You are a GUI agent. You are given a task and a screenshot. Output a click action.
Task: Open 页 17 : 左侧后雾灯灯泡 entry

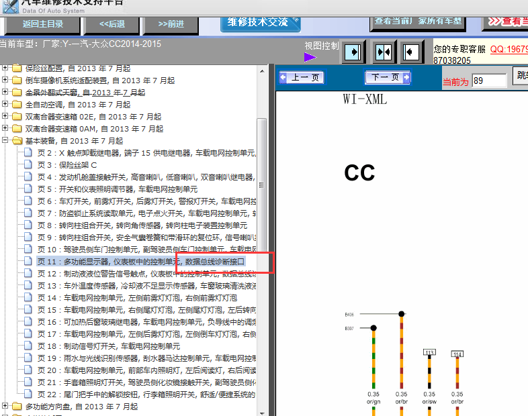[x=146, y=334]
